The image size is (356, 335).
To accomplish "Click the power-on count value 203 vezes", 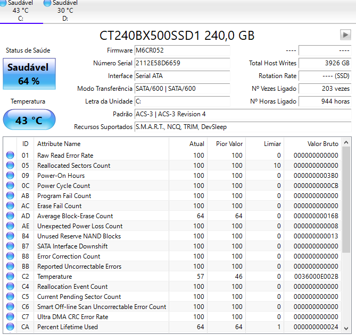I will tap(325, 89).
